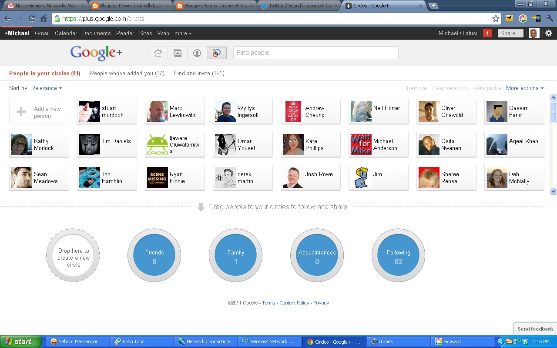Select the Andrew Cheung person card

(x=311, y=111)
